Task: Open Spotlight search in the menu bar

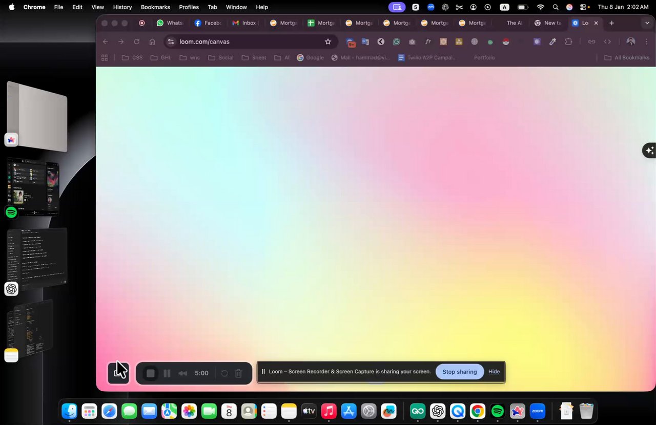Action: click(556, 7)
